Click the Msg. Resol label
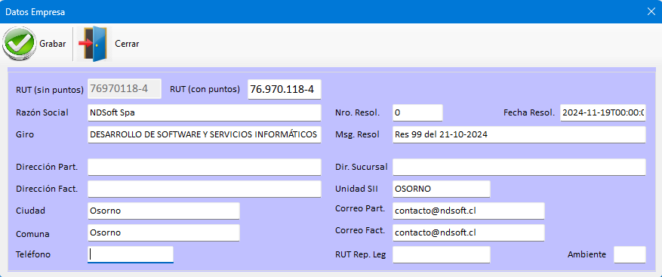 click(x=357, y=134)
